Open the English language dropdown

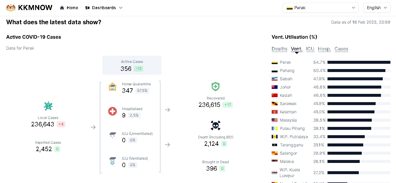click(377, 8)
